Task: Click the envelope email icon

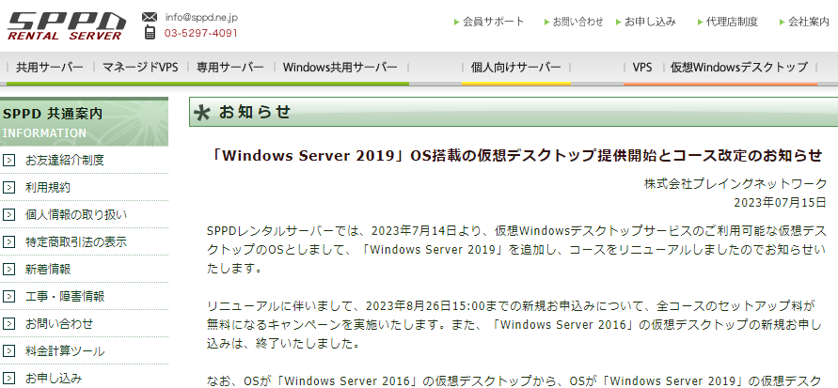Action: click(150, 17)
